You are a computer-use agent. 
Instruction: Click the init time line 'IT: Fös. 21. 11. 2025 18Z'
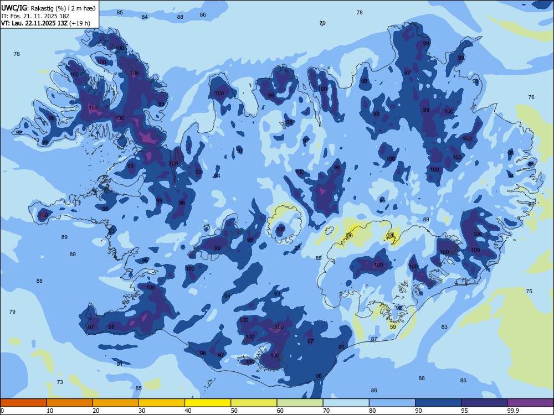pos(35,16)
